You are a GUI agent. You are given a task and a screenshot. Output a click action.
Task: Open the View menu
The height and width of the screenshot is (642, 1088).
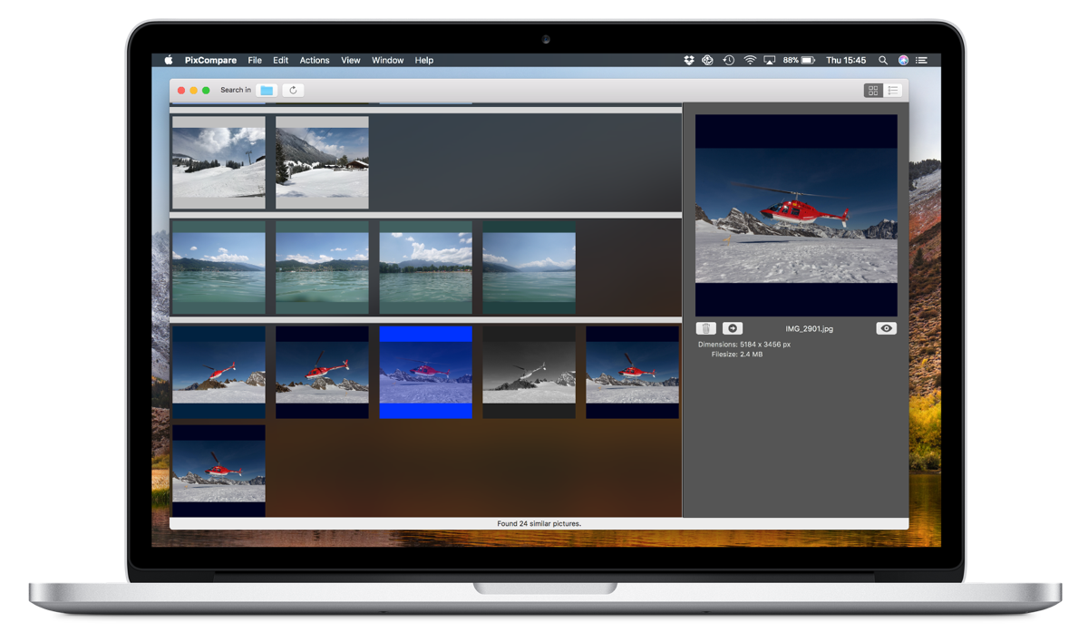[351, 60]
